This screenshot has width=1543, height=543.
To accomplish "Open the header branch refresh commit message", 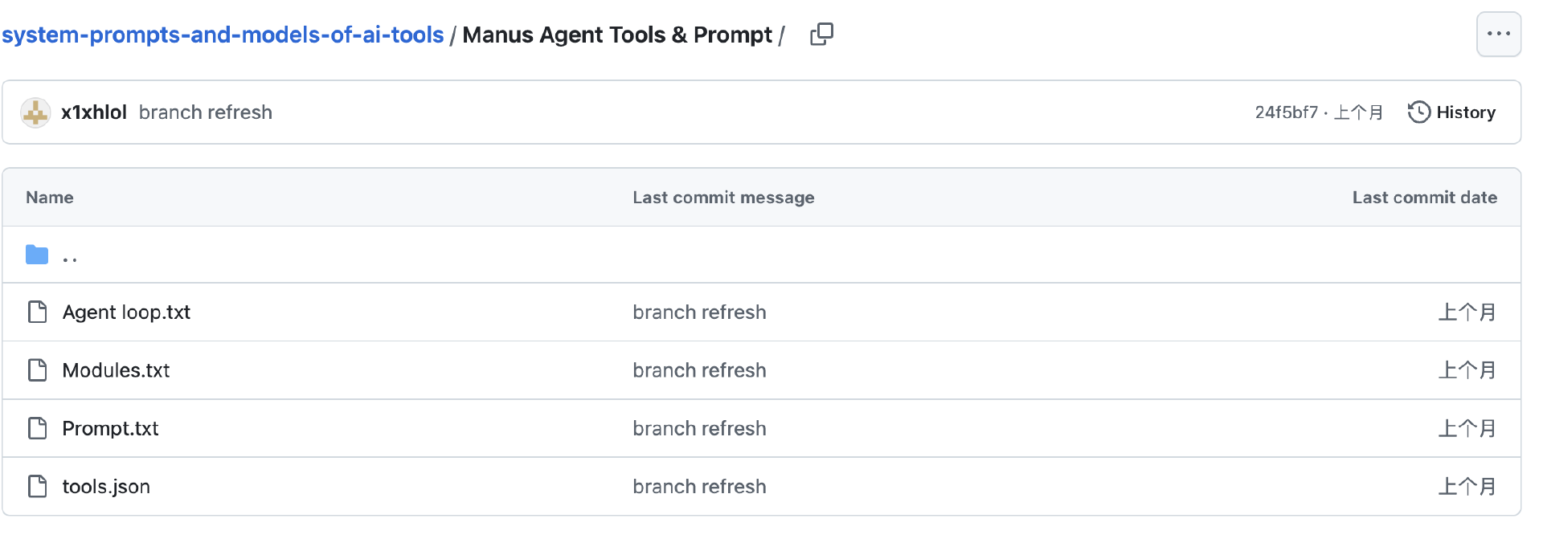I will pyautogui.click(x=205, y=112).
